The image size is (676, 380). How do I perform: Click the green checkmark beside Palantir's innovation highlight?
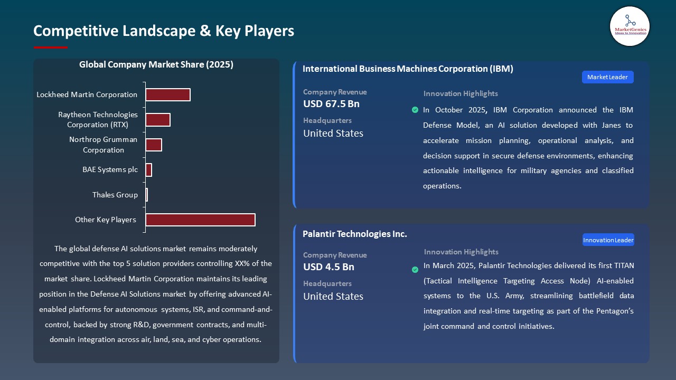pyautogui.click(x=415, y=269)
